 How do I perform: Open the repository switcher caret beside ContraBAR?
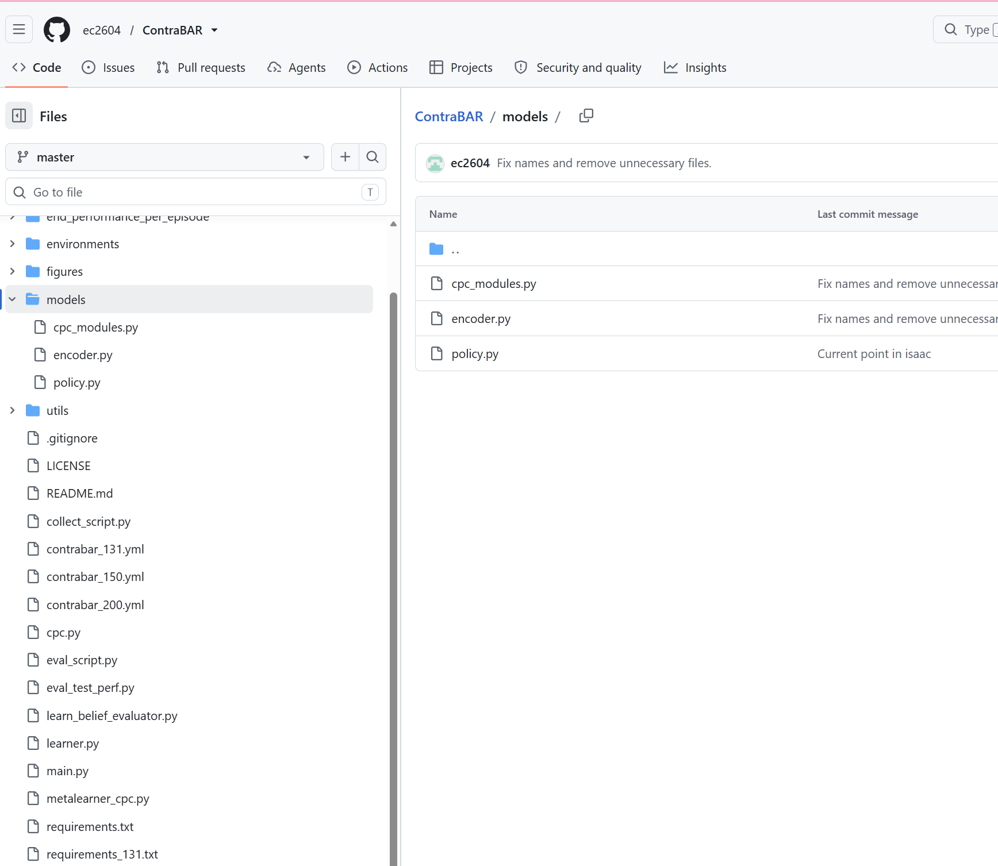pyautogui.click(x=214, y=30)
